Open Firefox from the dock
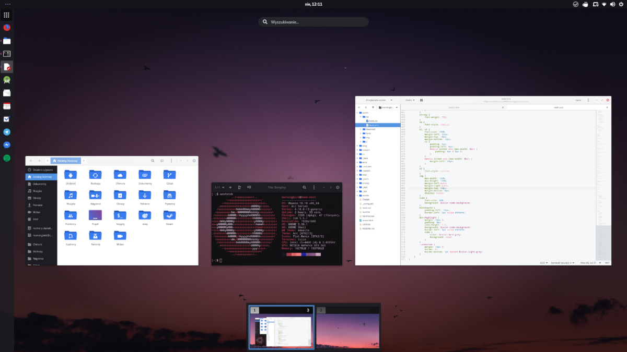 point(7,28)
